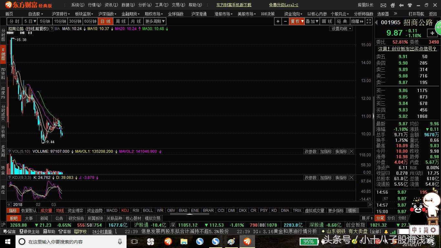
Task: Open the 工具(T) menu
Action: (162, 5)
